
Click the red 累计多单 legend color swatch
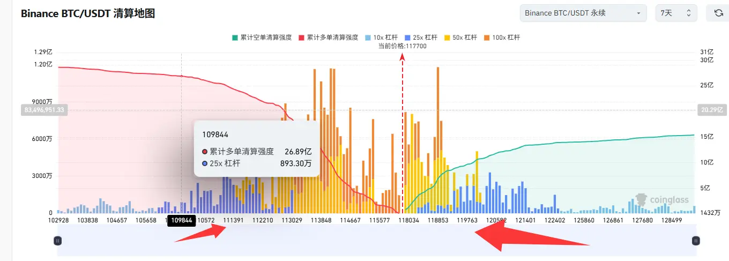point(301,38)
